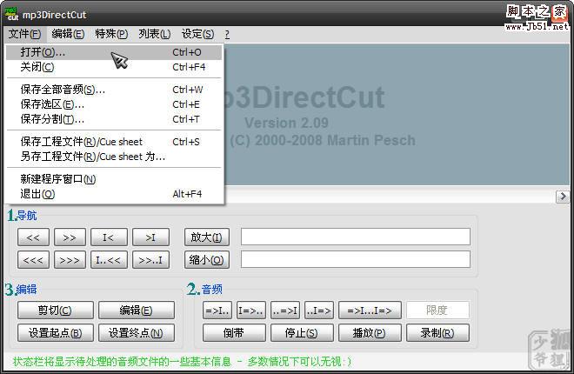Choose 关闭(C) from the file menu
Viewport: 574px width, 374px height.
[x=114, y=67]
